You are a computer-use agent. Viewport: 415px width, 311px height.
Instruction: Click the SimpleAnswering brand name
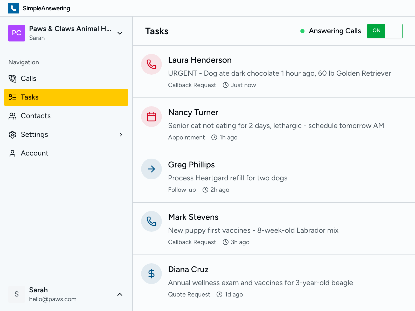click(x=46, y=8)
